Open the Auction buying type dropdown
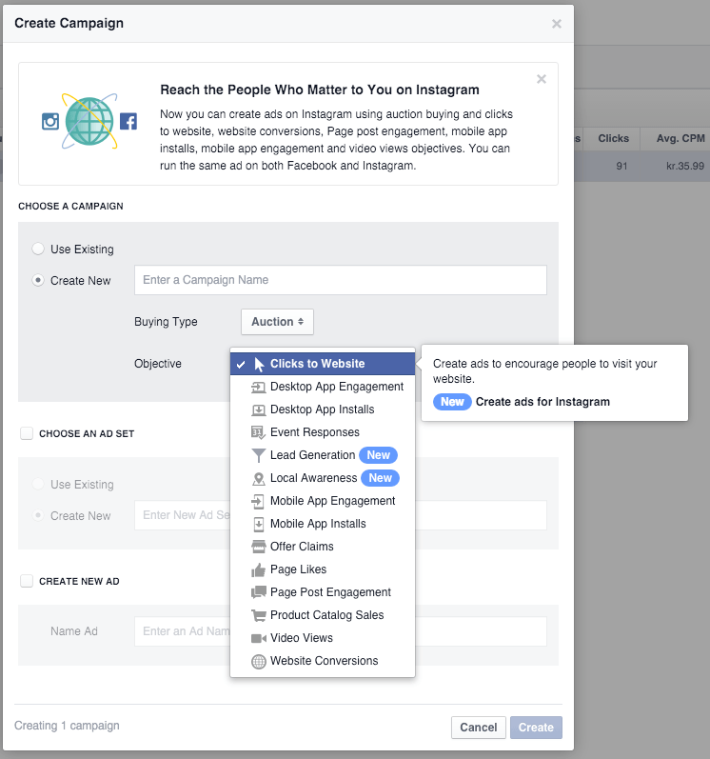The height and width of the screenshot is (759, 710). pyautogui.click(x=277, y=322)
